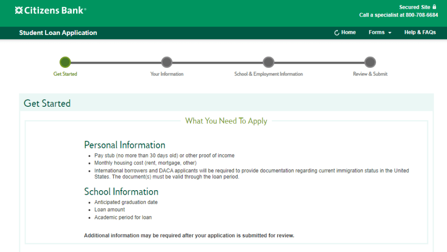Click the Secured Site padlock icon
The width and height of the screenshot is (447, 252).
[435, 7]
